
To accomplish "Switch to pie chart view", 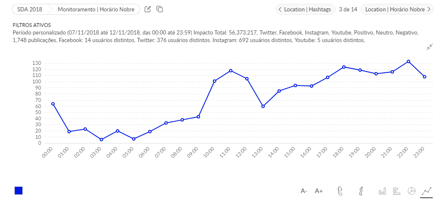I will [412, 191].
